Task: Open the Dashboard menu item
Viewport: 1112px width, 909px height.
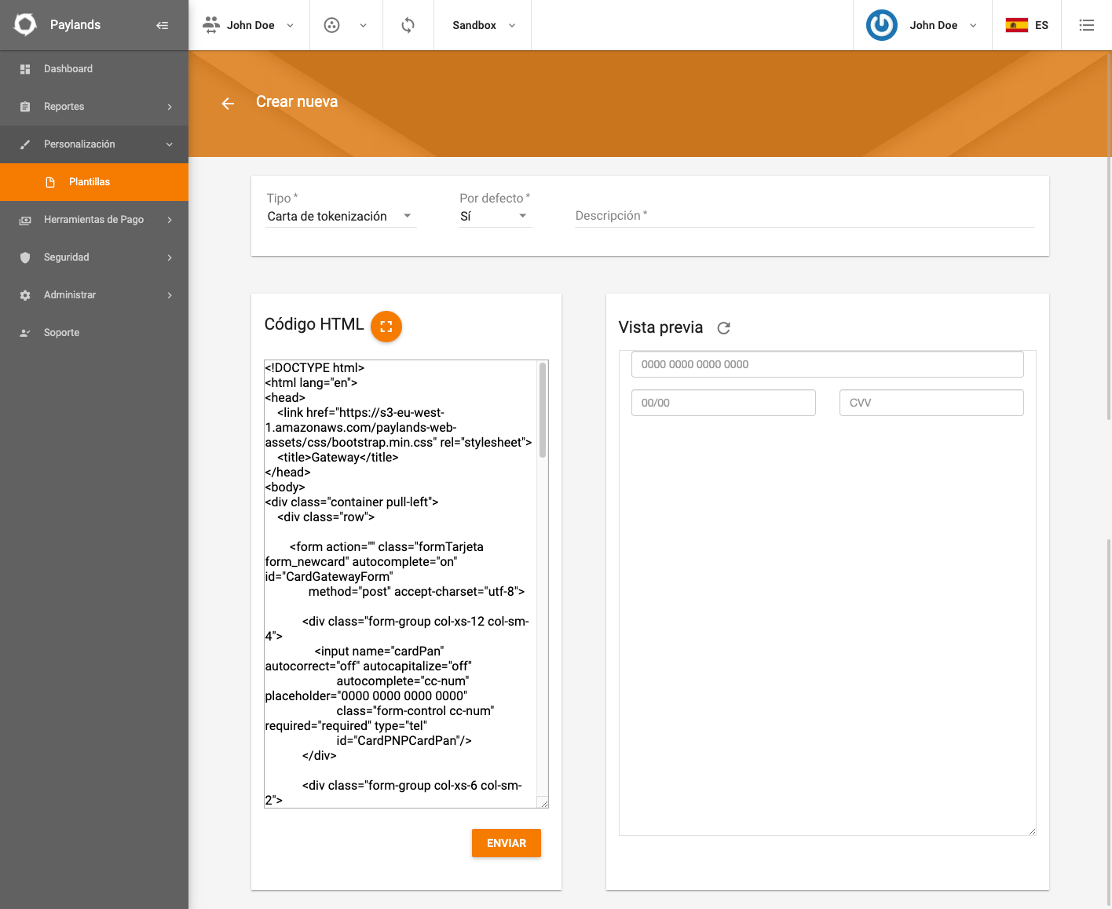Action: click(x=94, y=69)
